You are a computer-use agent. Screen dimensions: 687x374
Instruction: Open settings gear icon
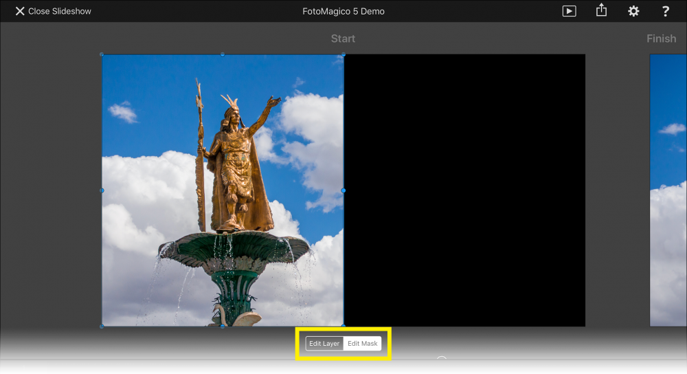click(633, 11)
